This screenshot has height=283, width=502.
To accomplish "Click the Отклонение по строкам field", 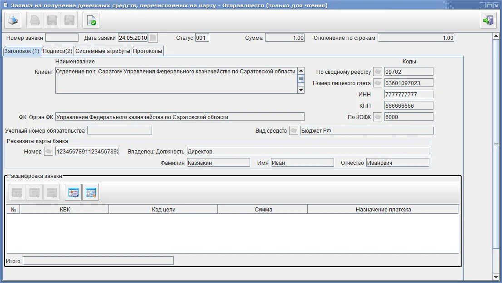I will (x=416, y=38).
